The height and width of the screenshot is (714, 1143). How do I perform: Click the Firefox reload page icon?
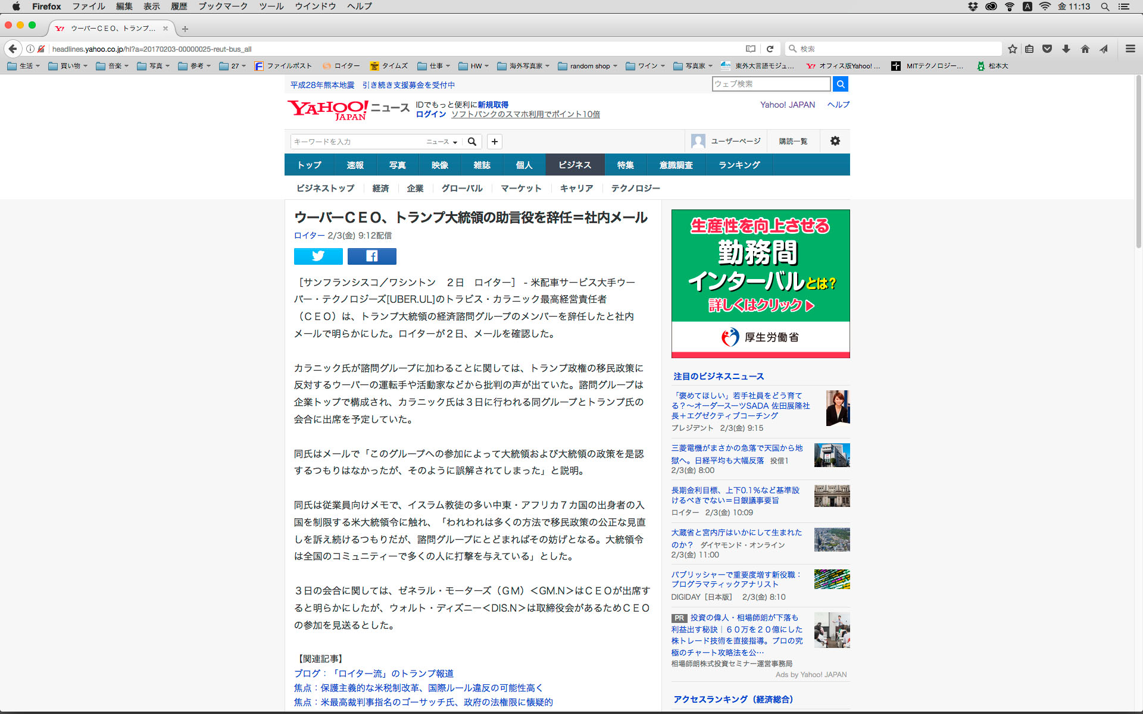coord(770,49)
